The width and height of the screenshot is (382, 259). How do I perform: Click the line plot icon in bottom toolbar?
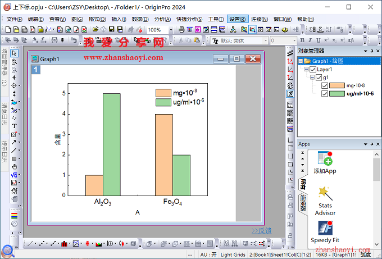(x=30, y=243)
